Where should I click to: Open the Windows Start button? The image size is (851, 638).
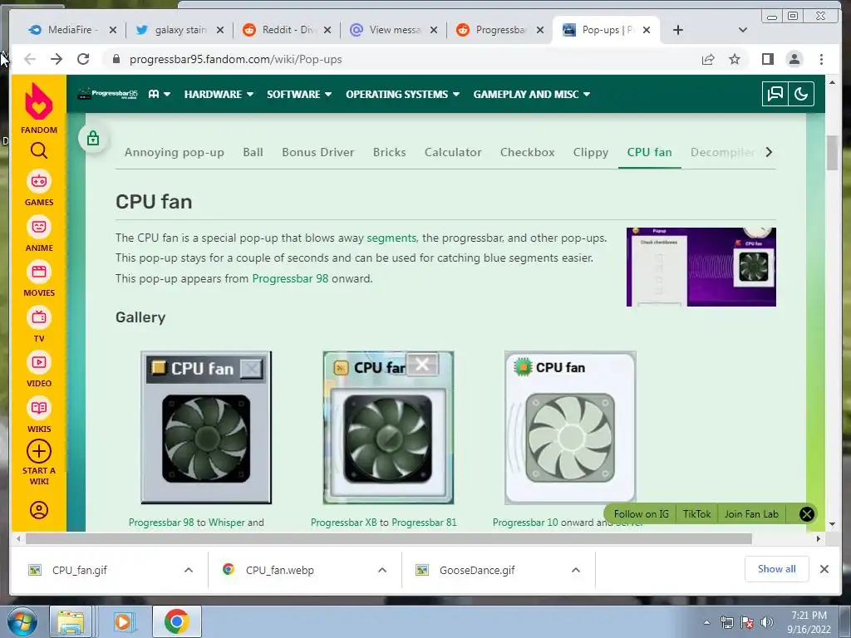click(21, 621)
